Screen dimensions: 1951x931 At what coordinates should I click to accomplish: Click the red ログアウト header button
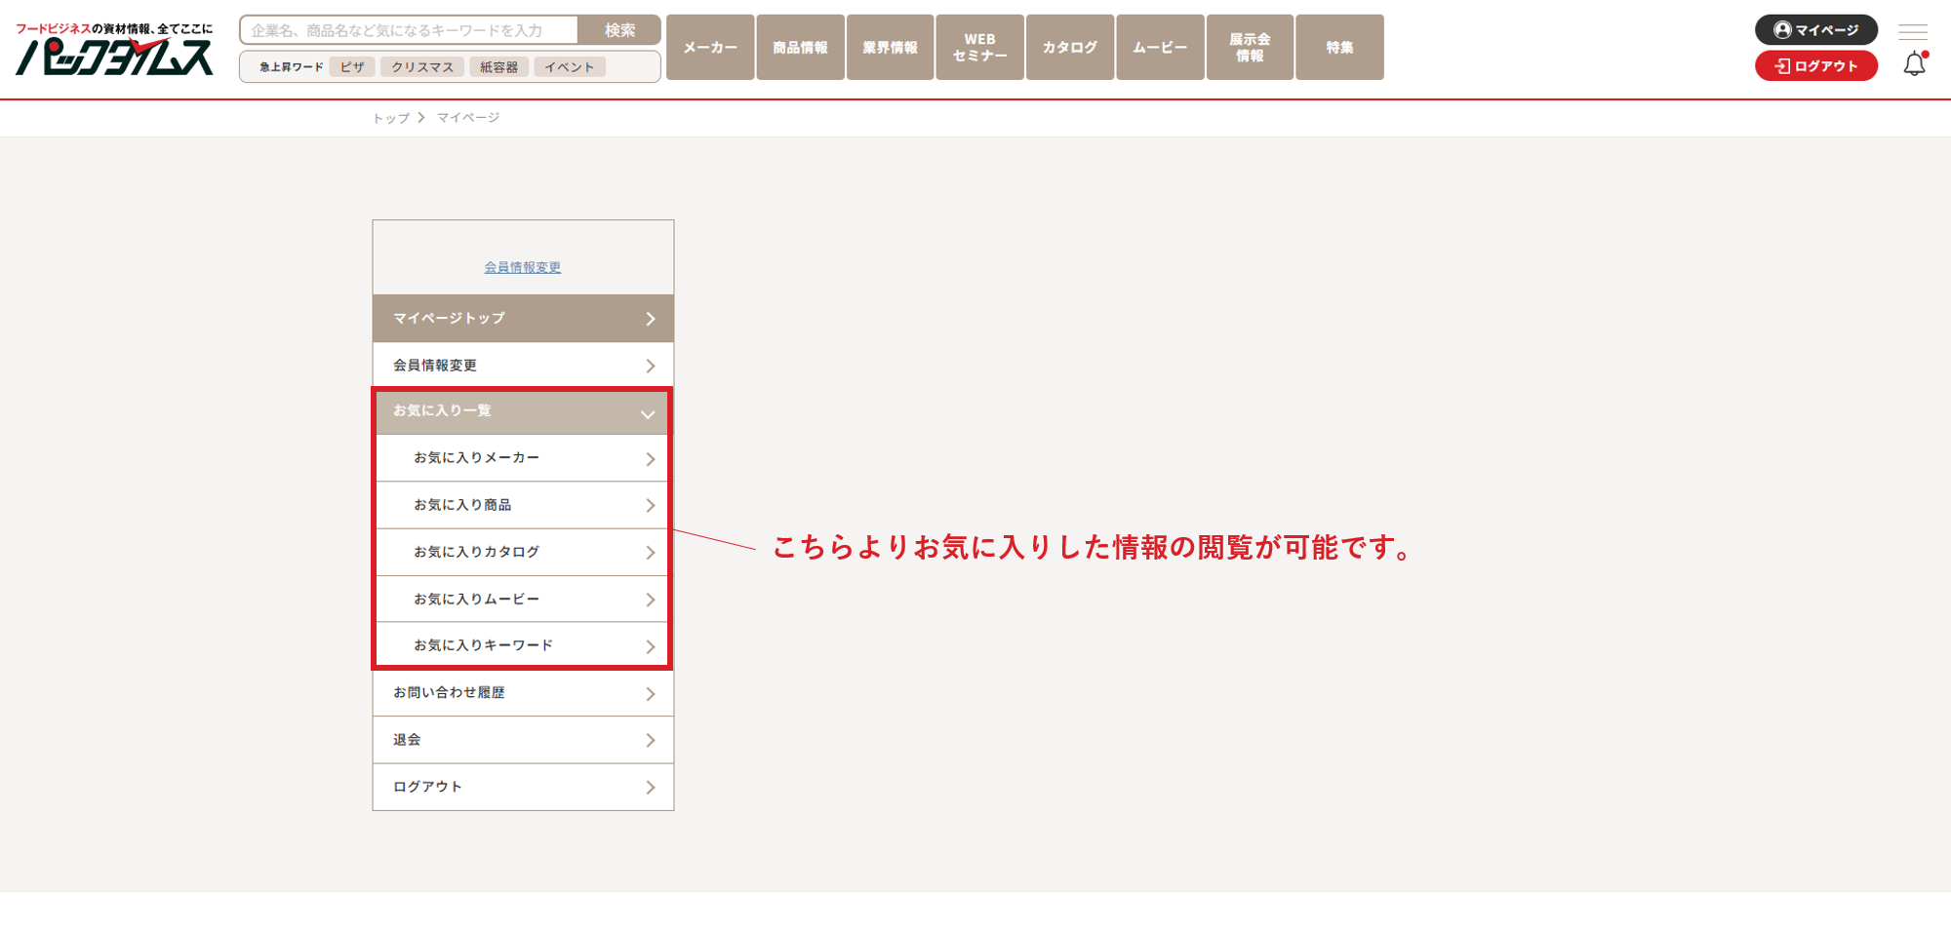[x=1815, y=66]
